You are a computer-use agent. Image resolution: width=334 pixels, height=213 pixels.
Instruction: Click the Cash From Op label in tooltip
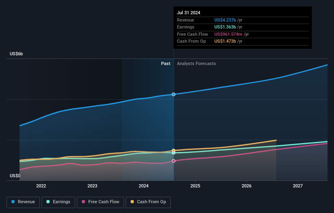coord(191,41)
